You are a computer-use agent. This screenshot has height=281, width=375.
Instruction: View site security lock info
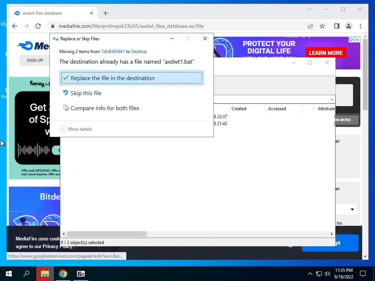[x=53, y=26]
